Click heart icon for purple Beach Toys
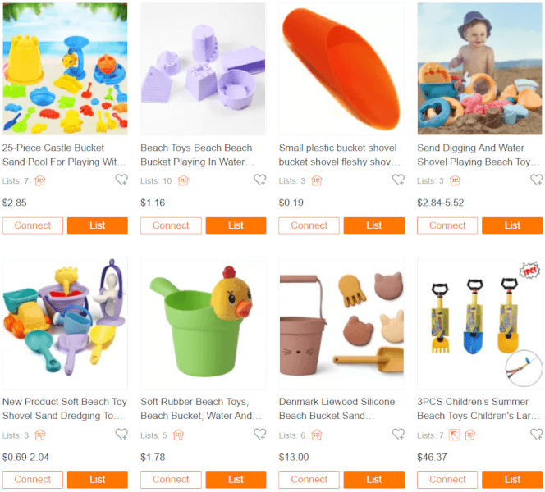545x492 pixels. 260,180
